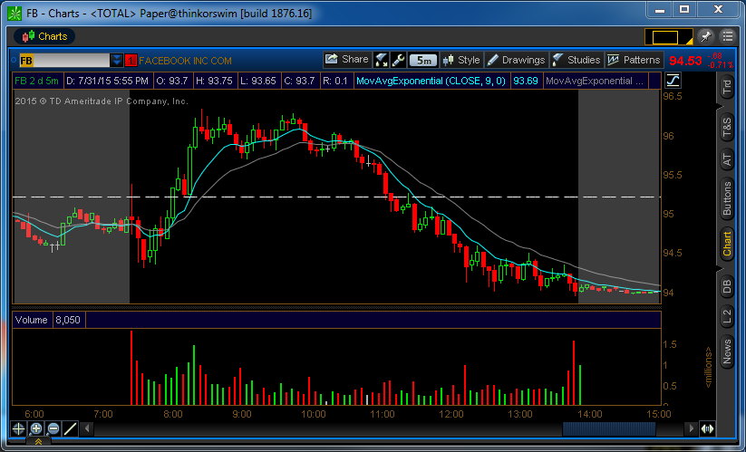Open the News sidebar tab
The height and width of the screenshot is (452, 746).
pyautogui.click(x=726, y=351)
